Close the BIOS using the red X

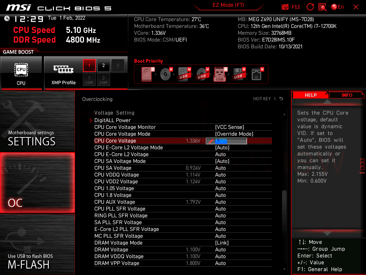pos(356,7)
